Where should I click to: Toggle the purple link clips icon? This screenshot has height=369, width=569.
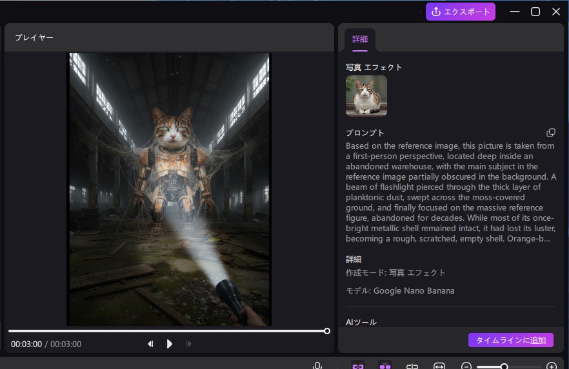[357, 365]
